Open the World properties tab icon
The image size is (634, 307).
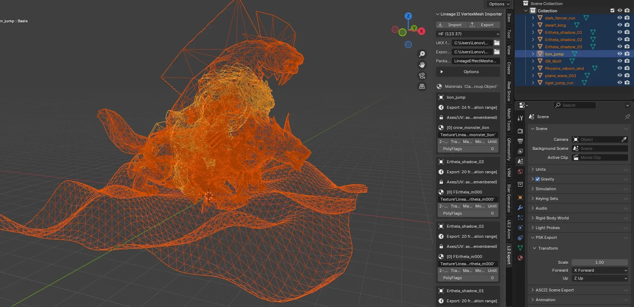520,172
